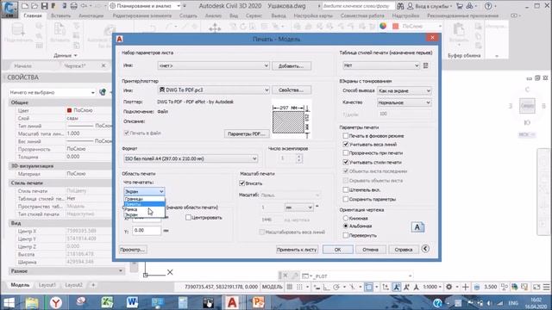The height and width of the screenshot is (310, 552).
Task: Click the shopping cart icon in title bar
Action: coord(460,6)
